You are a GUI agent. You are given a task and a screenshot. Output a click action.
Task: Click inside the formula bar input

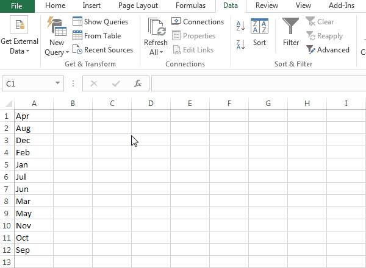pos(256,83)
